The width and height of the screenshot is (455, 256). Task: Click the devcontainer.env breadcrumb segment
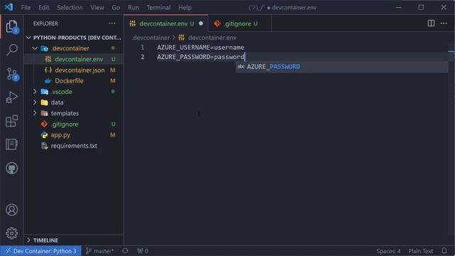point(212,38)
